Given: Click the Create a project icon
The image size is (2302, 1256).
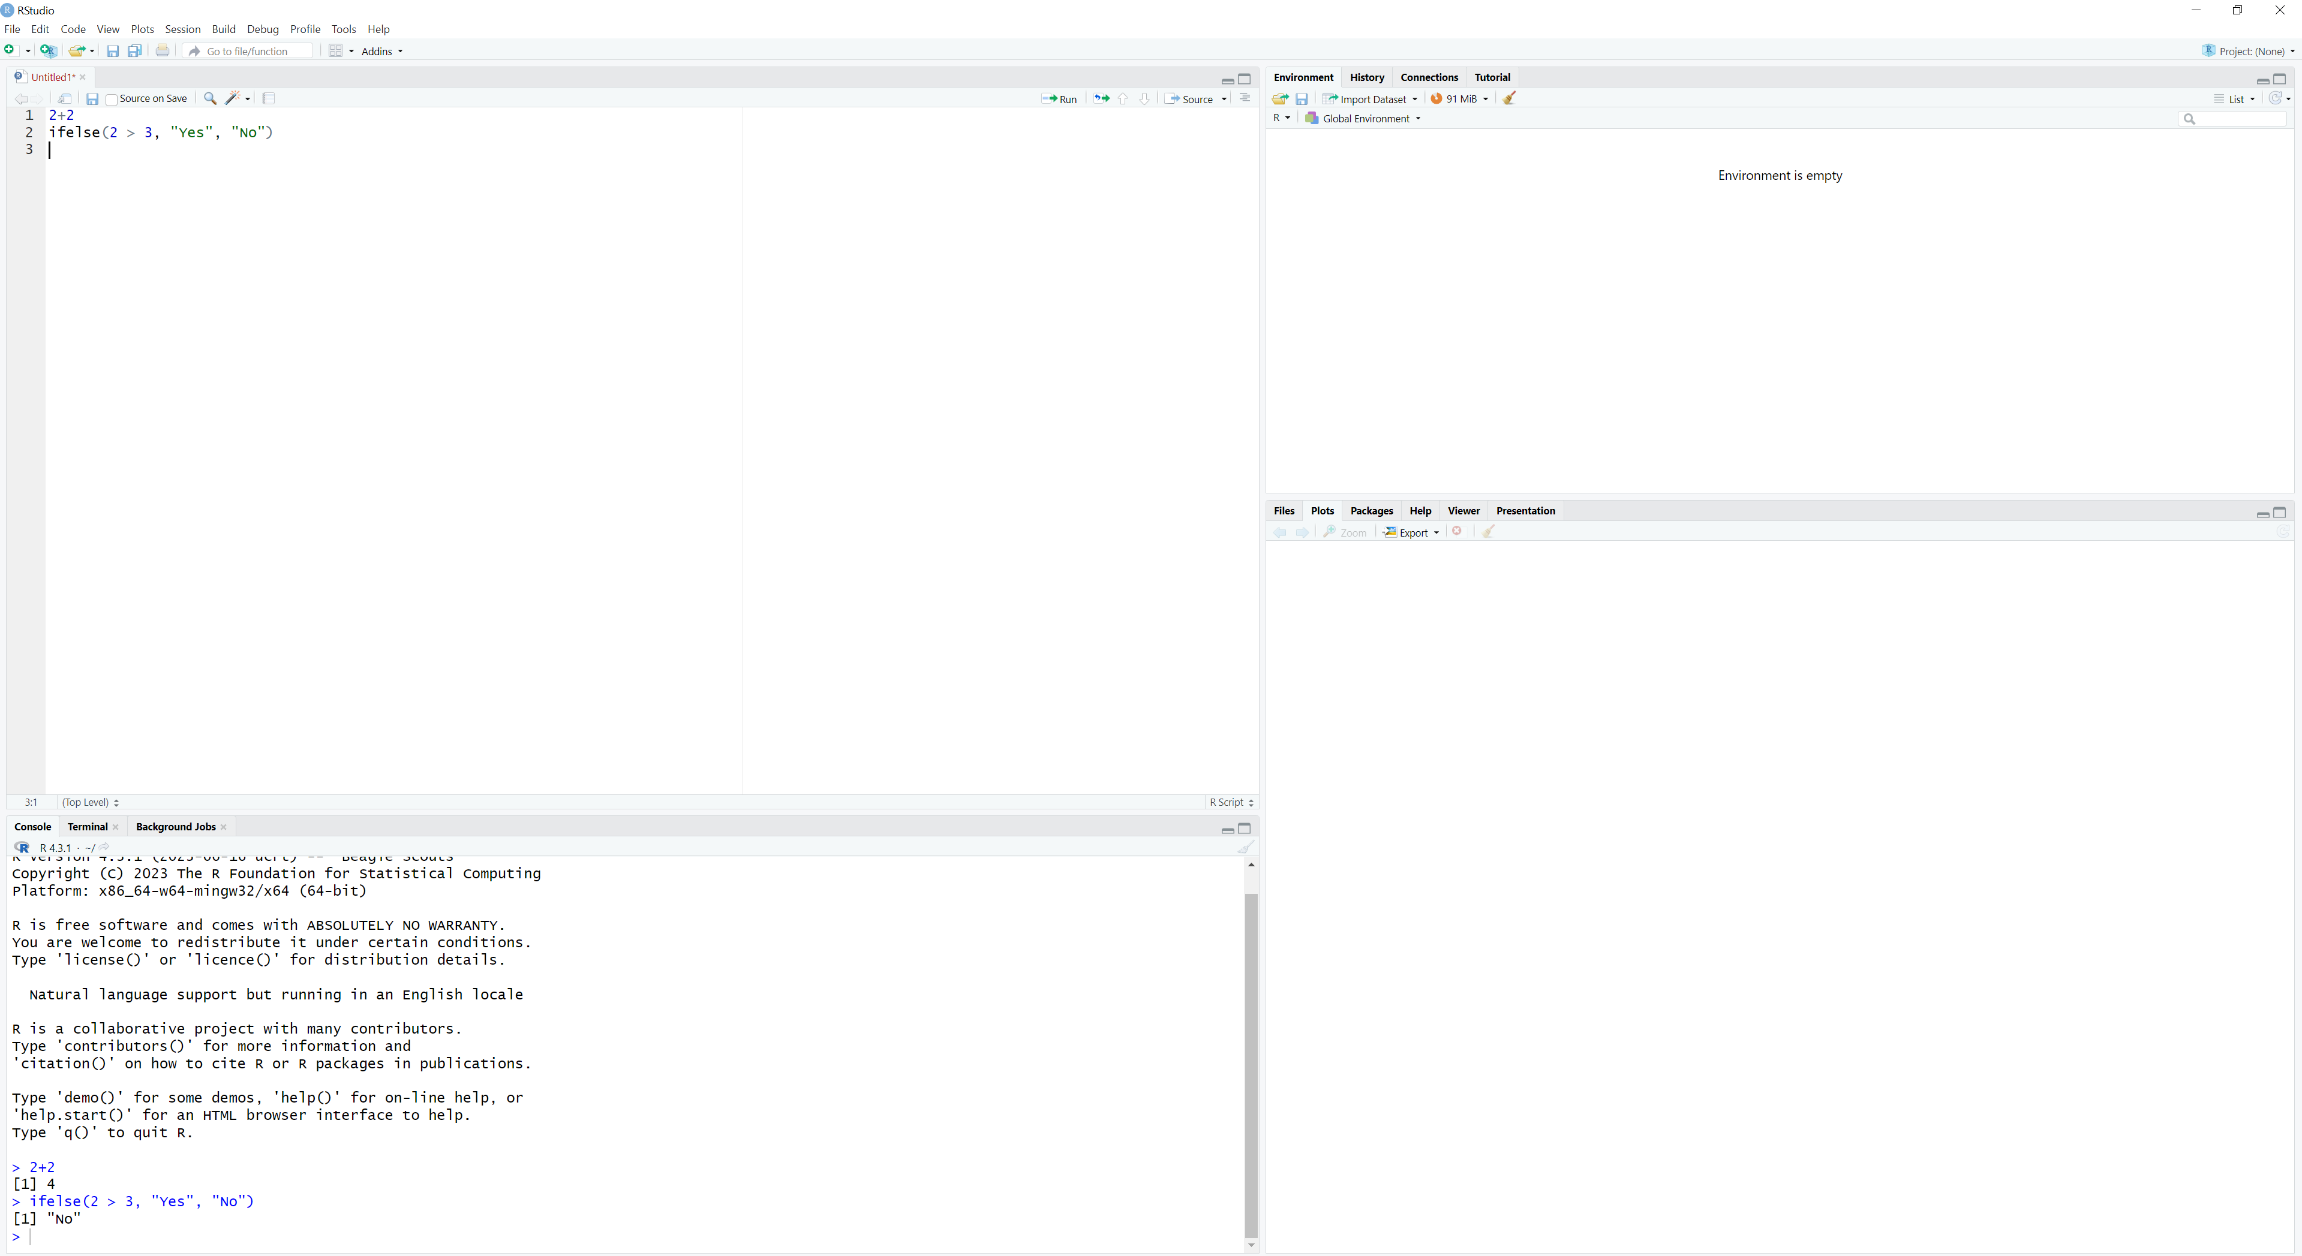Looking at the screenshot, I should pyautogui.click(x=48, y=51).
